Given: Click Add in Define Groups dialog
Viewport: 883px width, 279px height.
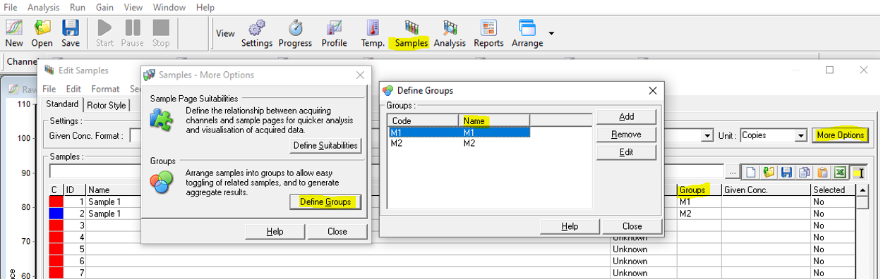Looking at the screenshot, I should pos(626,116).
